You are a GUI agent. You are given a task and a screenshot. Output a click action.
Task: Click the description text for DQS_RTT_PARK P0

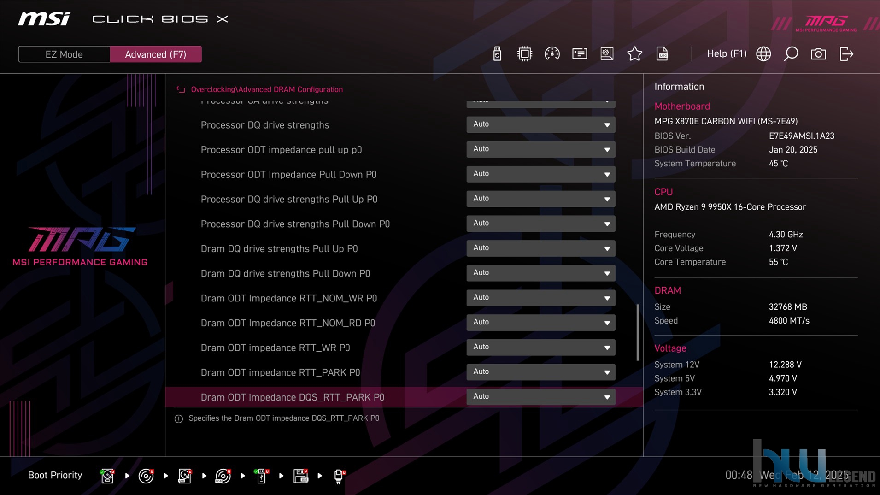click(x=284, y=418)
